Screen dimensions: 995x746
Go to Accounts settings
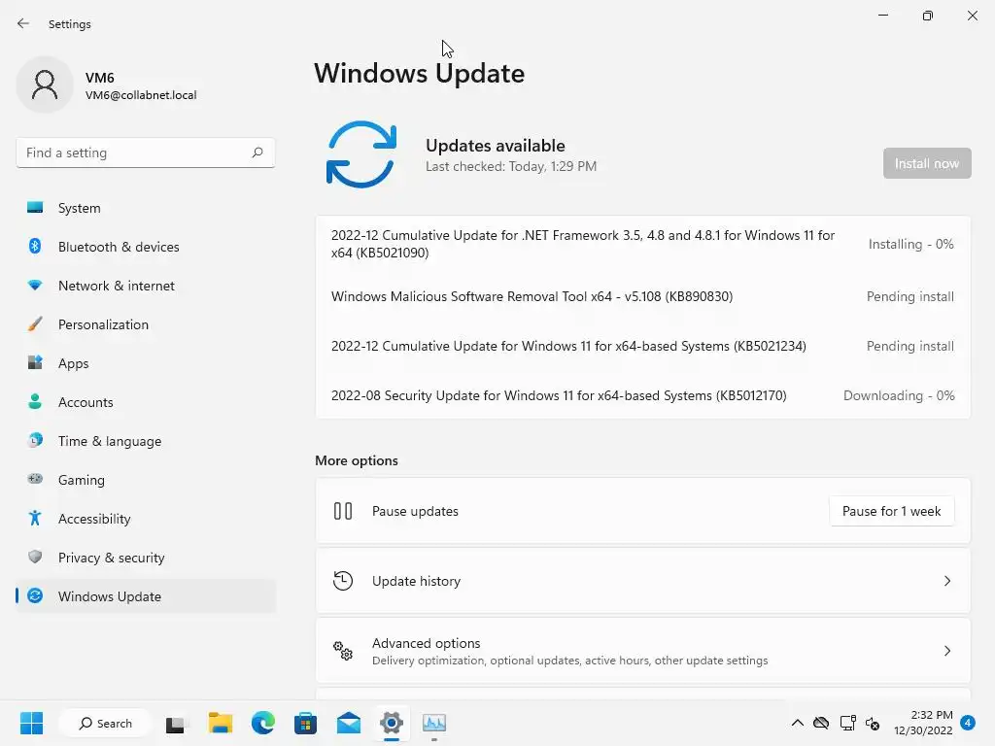[x=146, y=402]
